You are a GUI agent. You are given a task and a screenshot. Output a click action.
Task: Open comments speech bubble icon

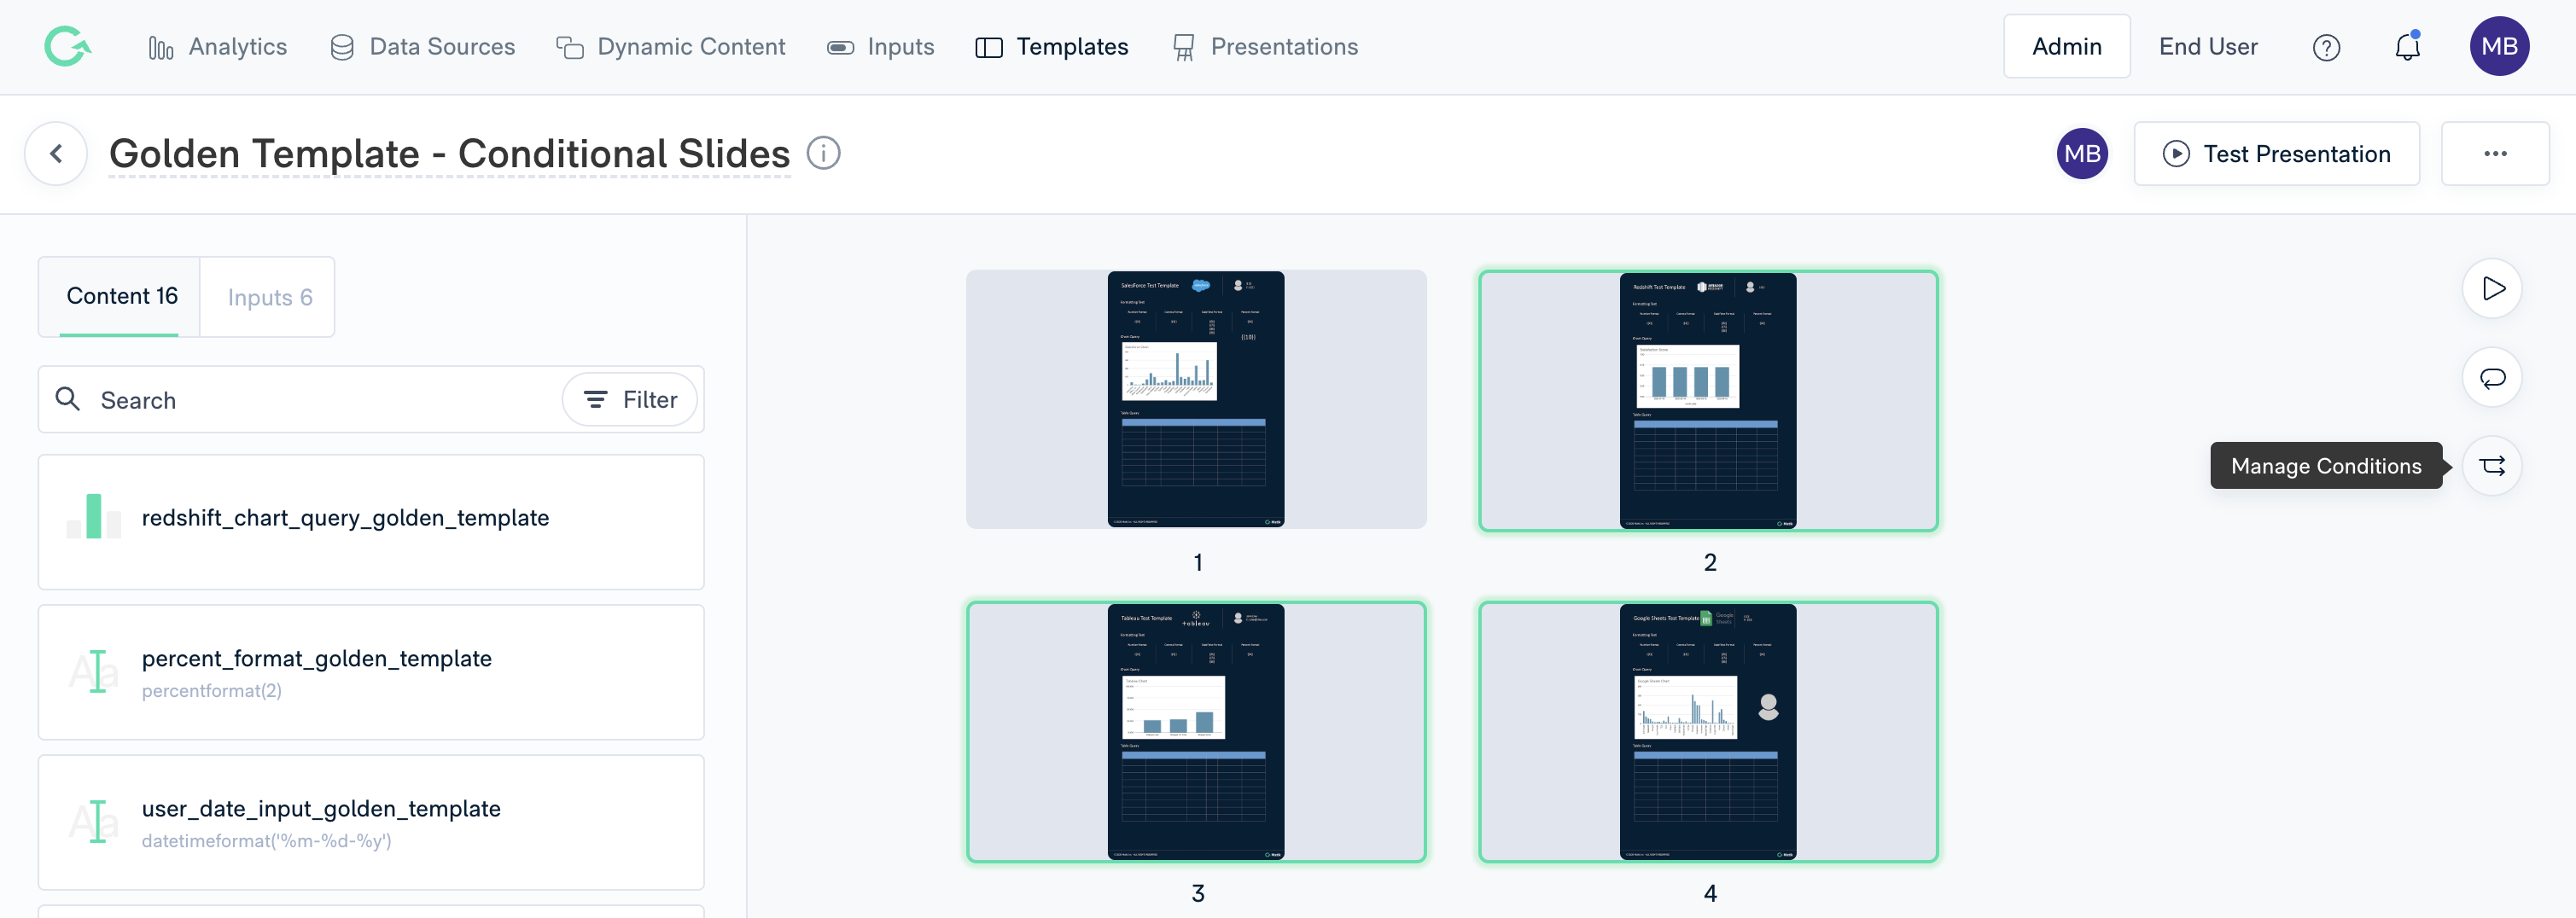point(2492,378)
